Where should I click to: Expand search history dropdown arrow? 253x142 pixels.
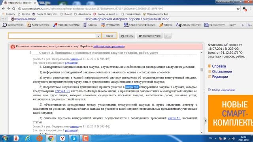[x=98, y=36]
